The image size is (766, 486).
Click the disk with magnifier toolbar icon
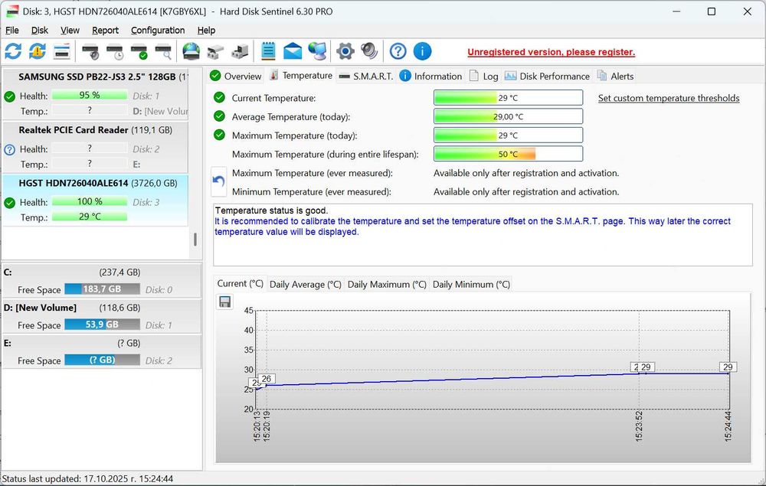click(x=164, y=52)
